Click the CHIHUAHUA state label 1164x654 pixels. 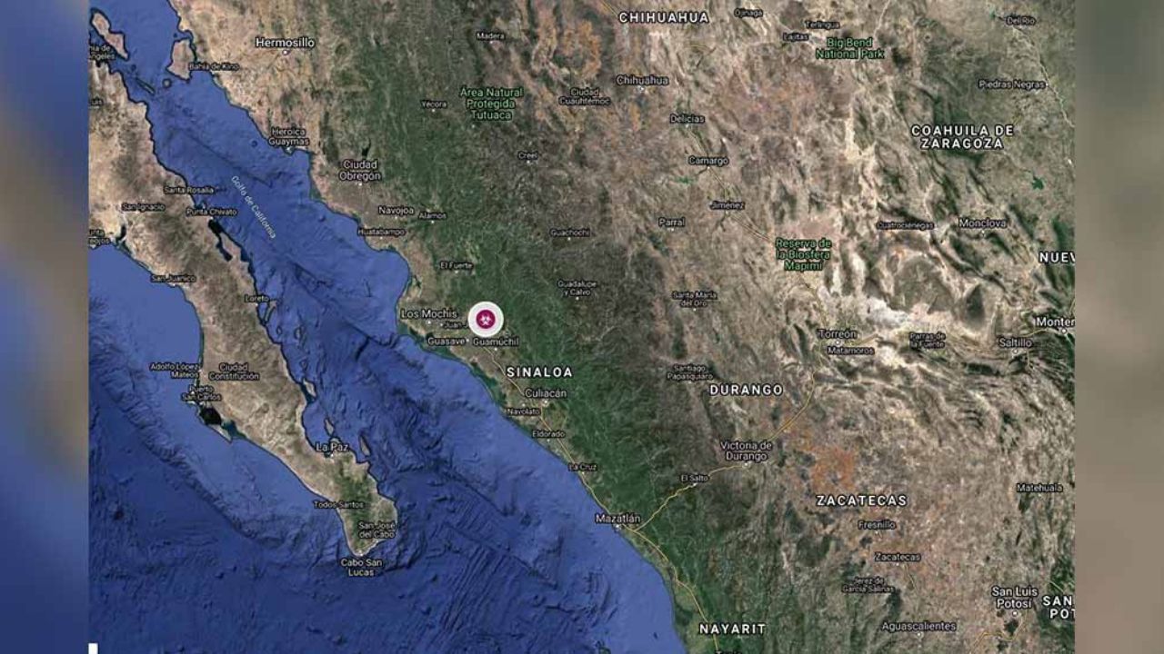coord(664,17)
